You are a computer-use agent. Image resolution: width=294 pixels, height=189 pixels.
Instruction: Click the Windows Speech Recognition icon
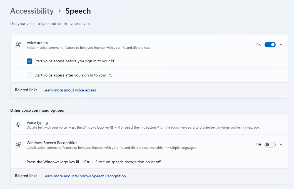(18, 145)
